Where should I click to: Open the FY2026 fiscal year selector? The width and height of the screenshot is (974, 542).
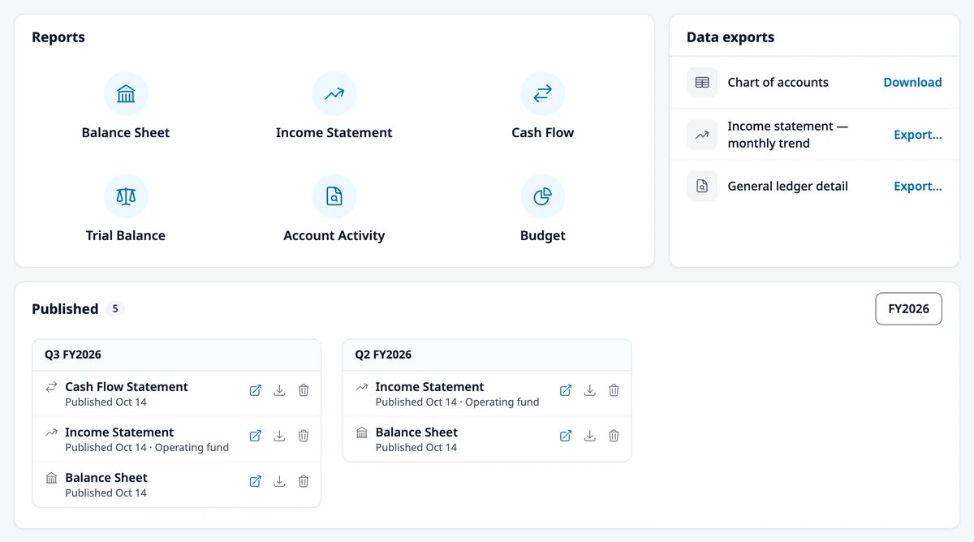click(908, 309)
